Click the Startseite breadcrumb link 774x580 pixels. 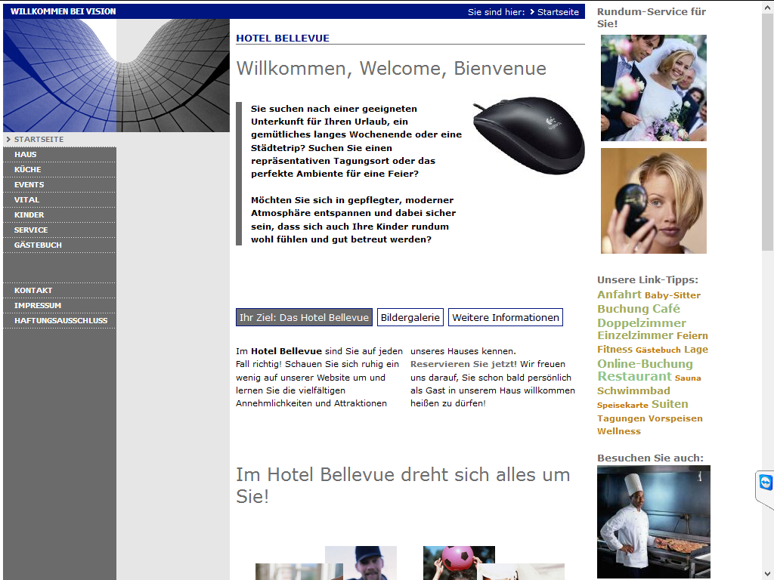coord(558,12)
